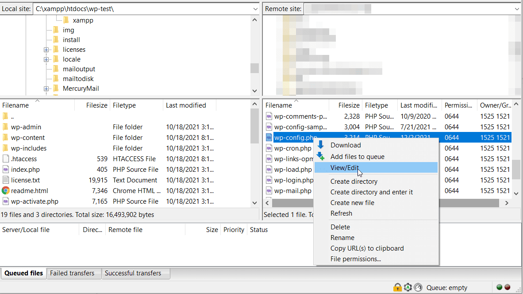Screen dimensions: 523x294
Task: Click the wp-login.php remote file icon
Action: click(269, 180)
